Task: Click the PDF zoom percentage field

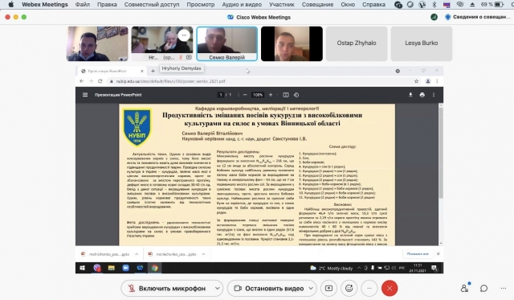Action: (258, 95)
